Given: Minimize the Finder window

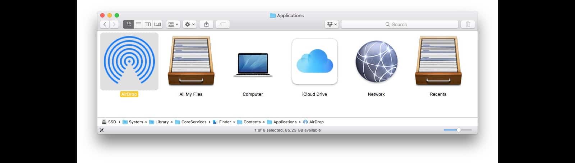Looking at the screenshot, I should tap(110, 15).
